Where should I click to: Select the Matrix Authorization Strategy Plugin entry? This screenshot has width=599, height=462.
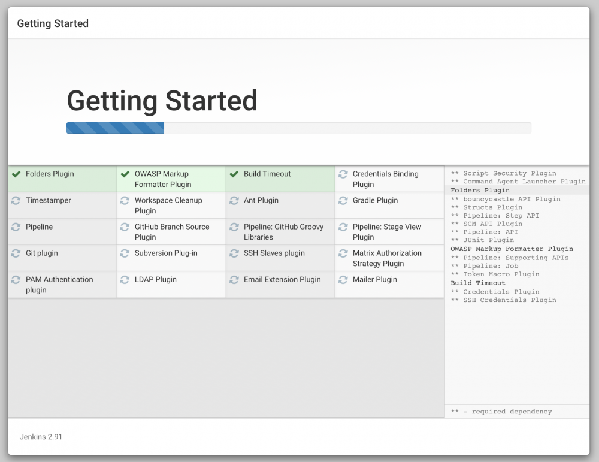coord(389,258)
